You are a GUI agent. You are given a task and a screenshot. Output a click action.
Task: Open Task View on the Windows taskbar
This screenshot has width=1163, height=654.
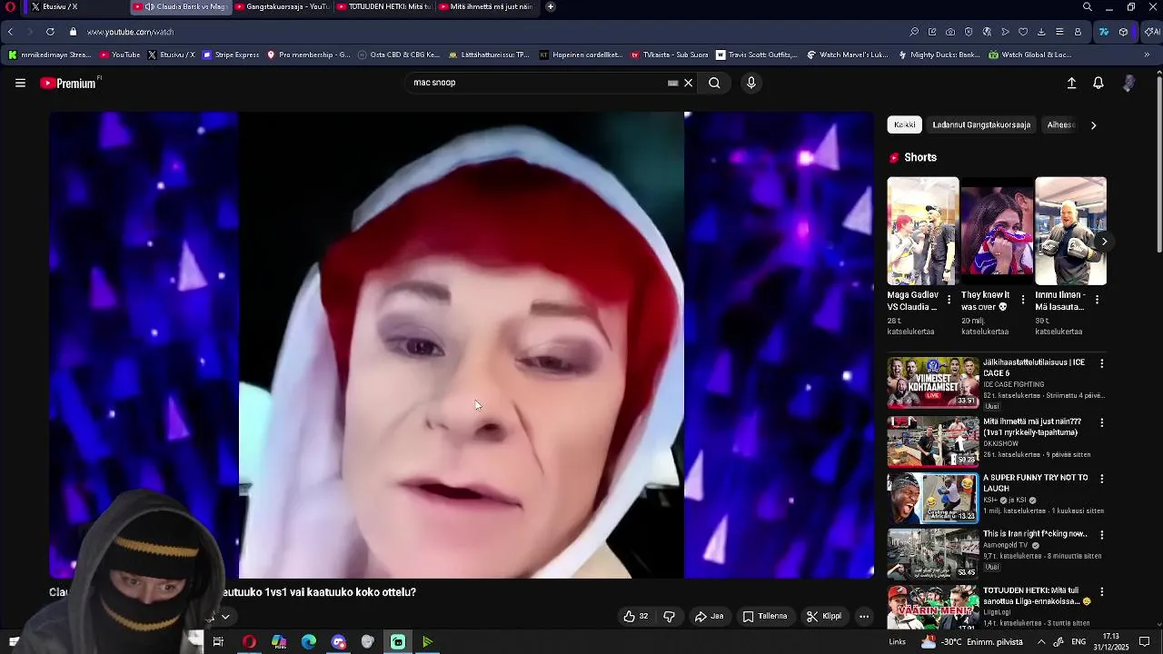pos(218,642)
